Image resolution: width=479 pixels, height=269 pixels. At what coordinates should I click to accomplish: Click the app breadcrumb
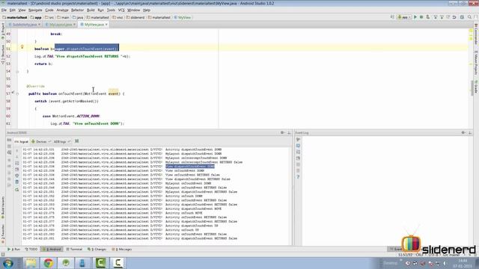(36, 17)
